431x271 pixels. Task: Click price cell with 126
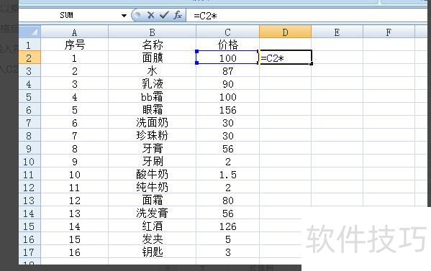click(x=227, y=226)
